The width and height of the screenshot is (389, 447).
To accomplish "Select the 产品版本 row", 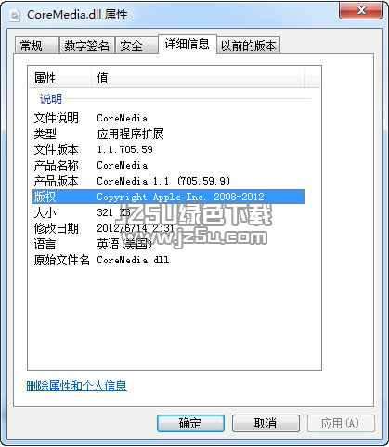I will tap(168, 181).
